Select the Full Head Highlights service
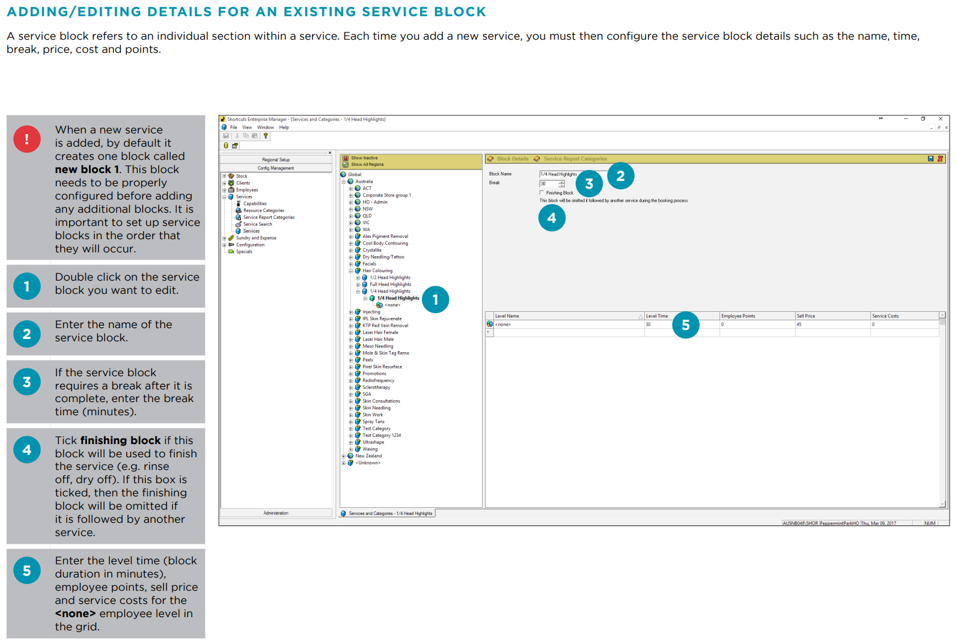The image size is (958, 643). coord(390,284)
